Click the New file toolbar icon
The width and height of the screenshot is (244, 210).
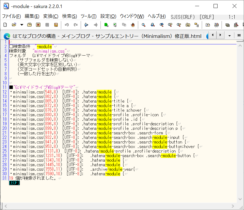pyautogui.click(x=5, y=25)
